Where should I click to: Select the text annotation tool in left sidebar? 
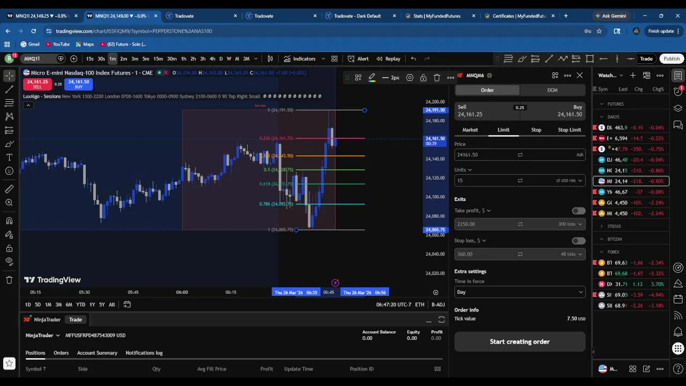tap(9, 157)
